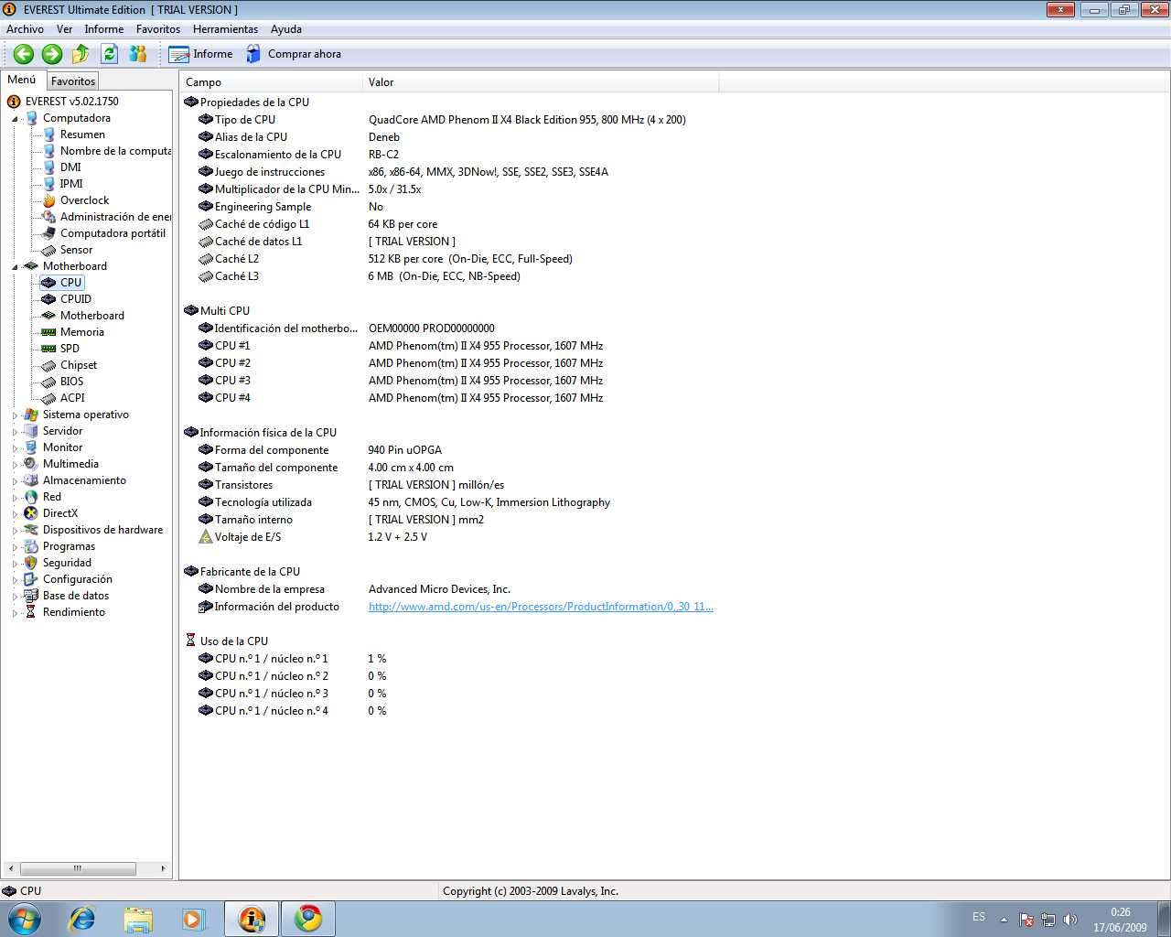Click the Campo column header
Viewport: 1171px width, 937px height.
tap(271, 82)
